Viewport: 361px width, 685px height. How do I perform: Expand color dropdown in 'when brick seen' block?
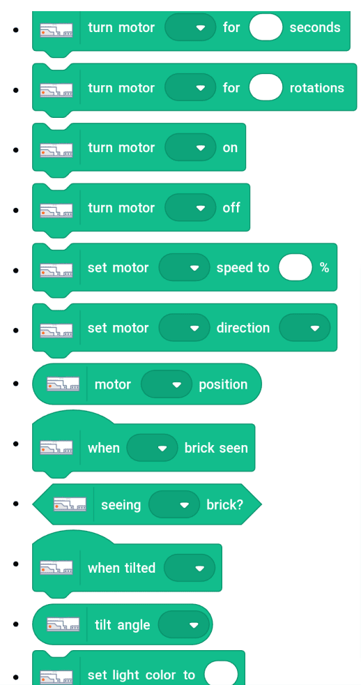click(x=153, y=448)
